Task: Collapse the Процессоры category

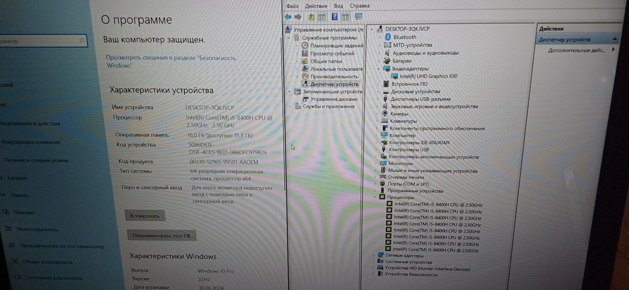Action: pyautogui.click(x=375, y=197)
